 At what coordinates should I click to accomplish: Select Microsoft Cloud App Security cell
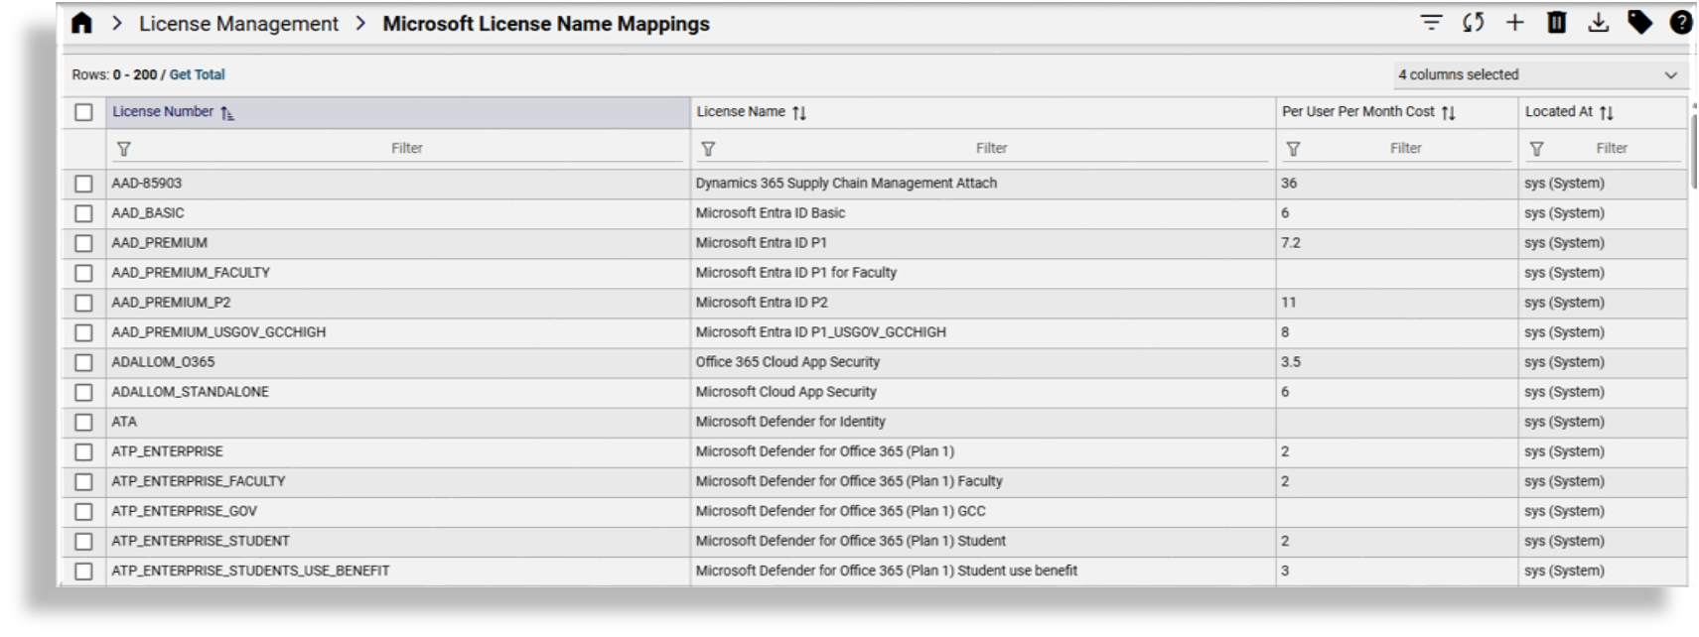tap(983, 392)
